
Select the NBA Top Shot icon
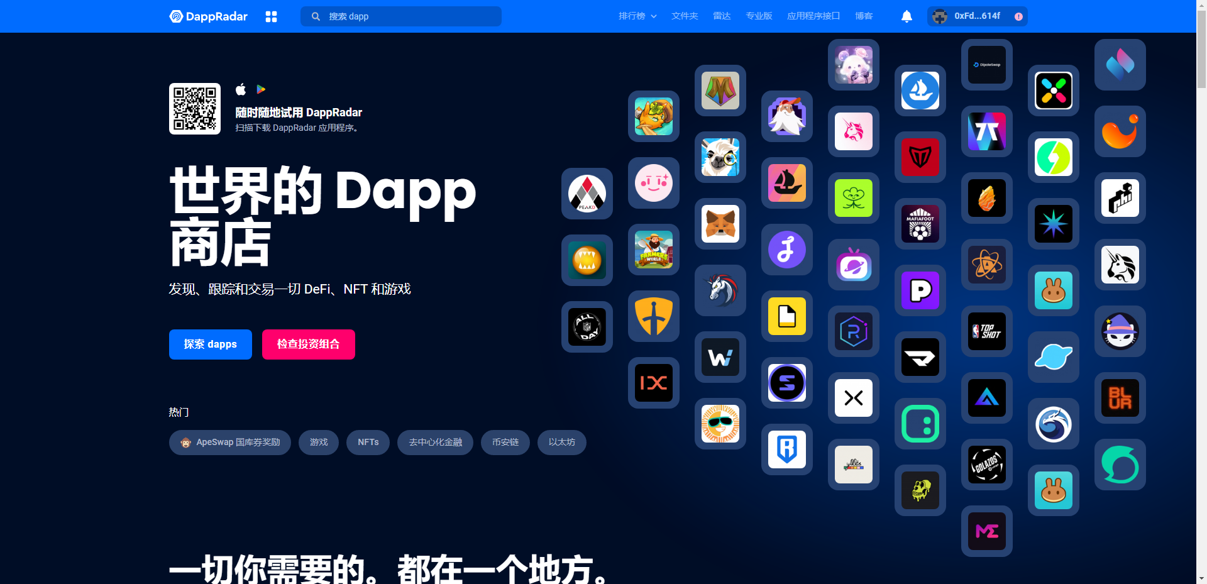pyautogui.click(x=986, y=331)
